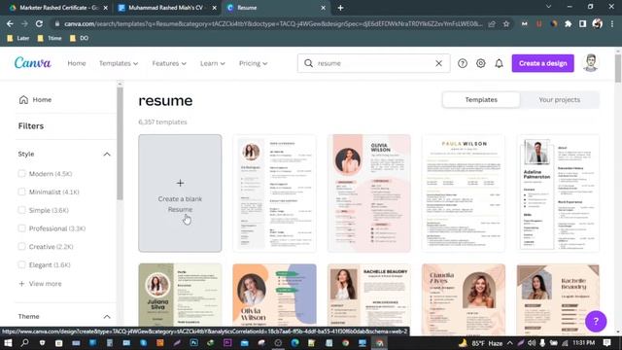
Task: Click the browser address bar URL
Action: click(x=273, y=23)
